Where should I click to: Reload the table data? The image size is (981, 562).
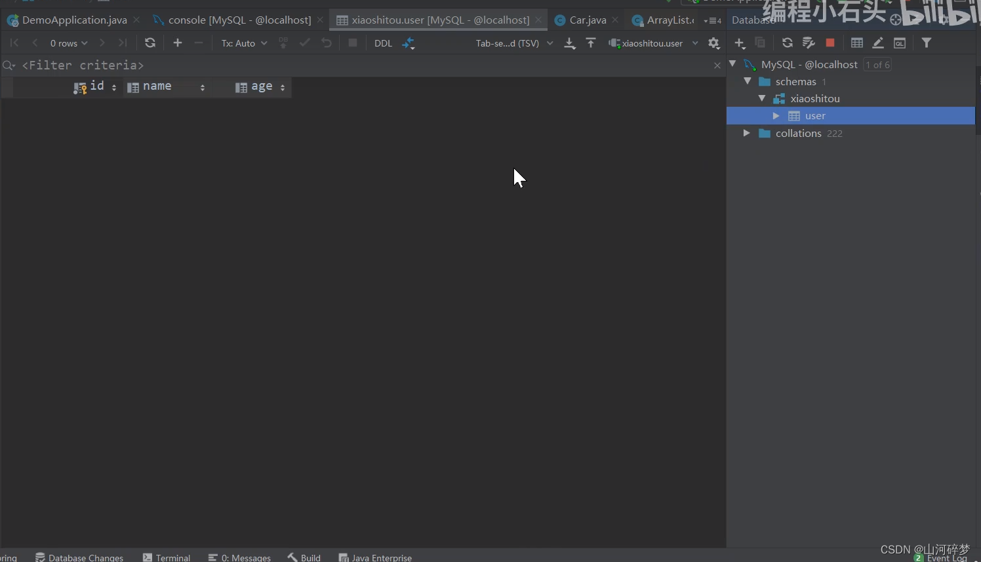pyautogui.click(x=150, y=43)
